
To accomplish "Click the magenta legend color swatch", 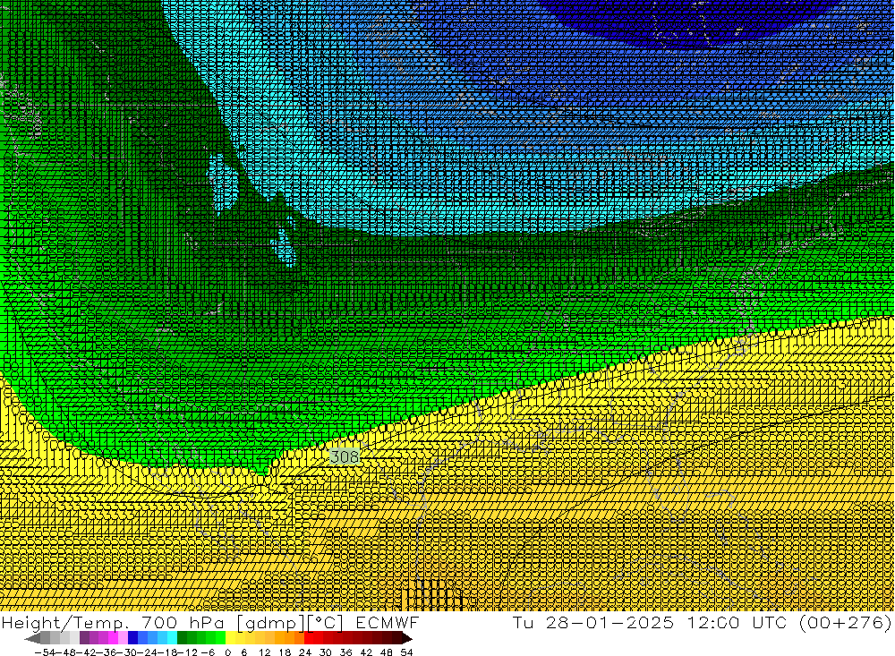I will 113,638.
